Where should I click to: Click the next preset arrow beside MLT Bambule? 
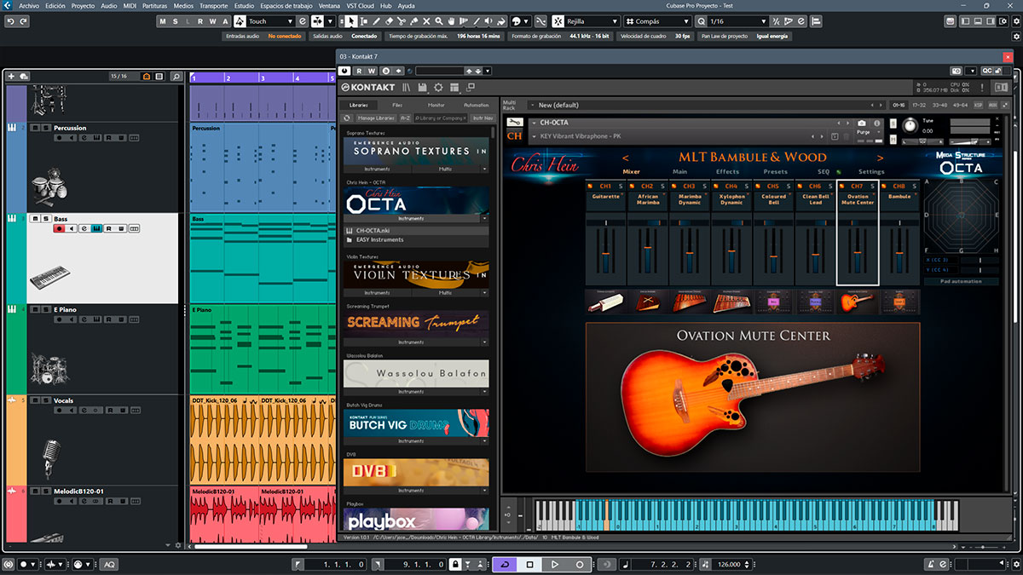pos(881,158)
